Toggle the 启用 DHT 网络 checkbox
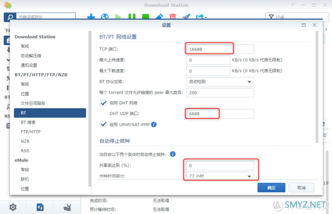 click(x=104, y=103)
